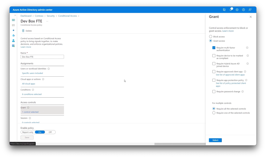Go to Conditional Access breadcrumb
The width and height of the screenshot is (266, 158).
(68, 16)
